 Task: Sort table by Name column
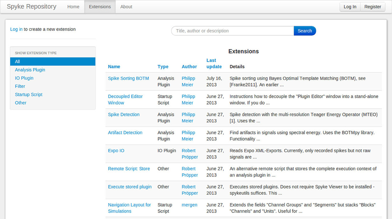(114, 67)
